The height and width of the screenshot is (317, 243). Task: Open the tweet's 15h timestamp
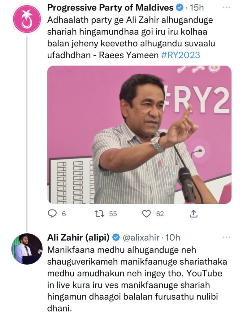point(197,7)
